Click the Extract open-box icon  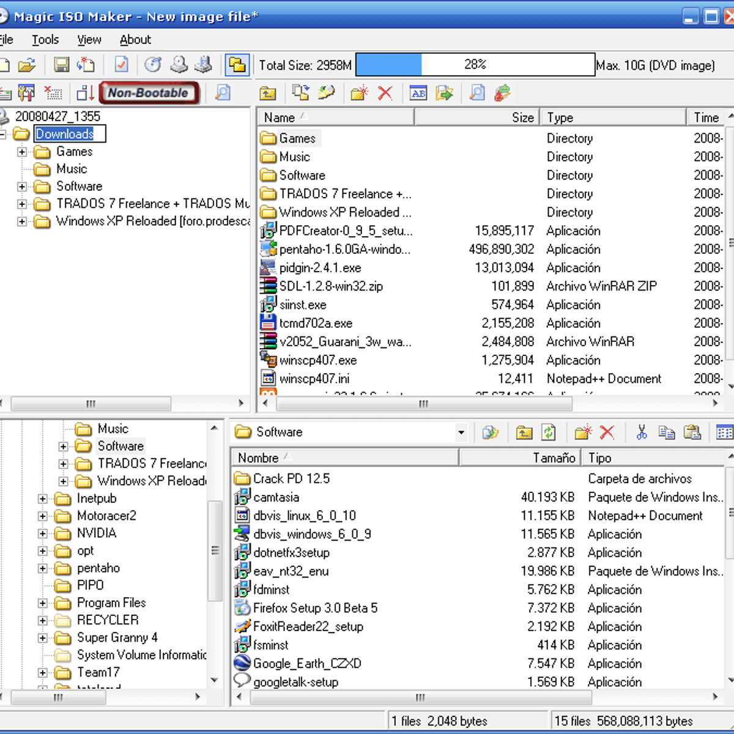(326, 93)
